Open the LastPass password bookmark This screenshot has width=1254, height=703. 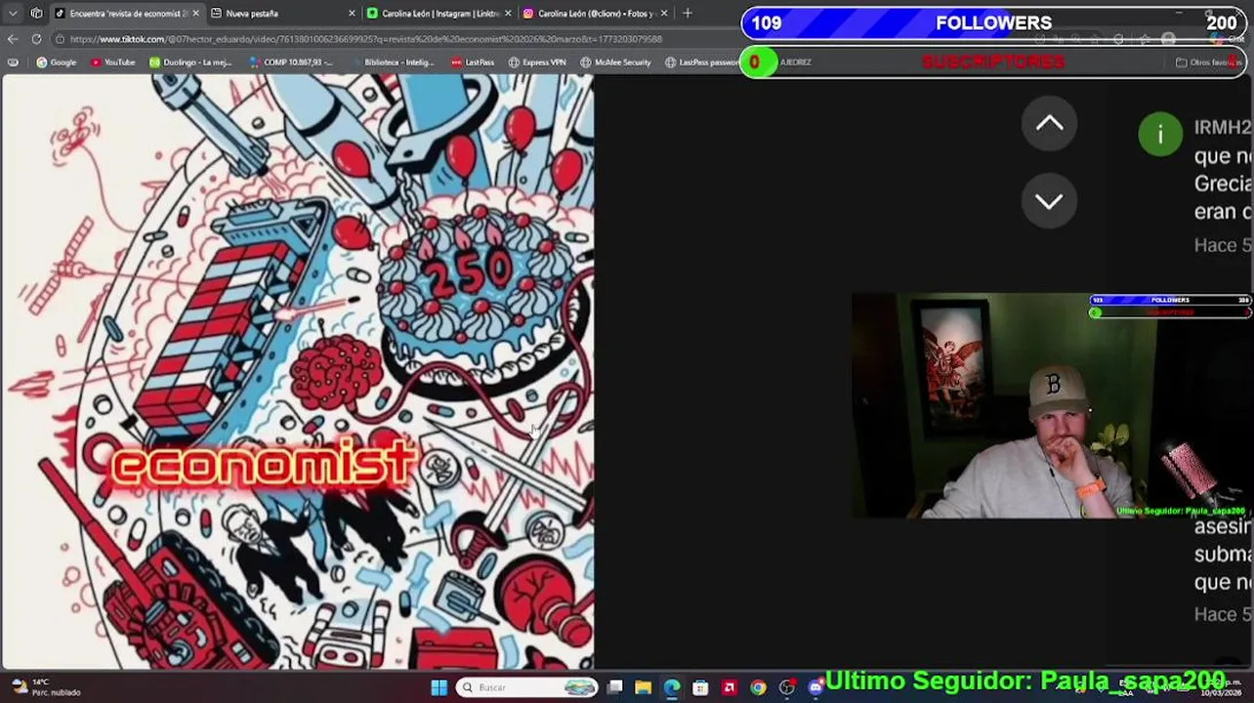coord(701,62)
